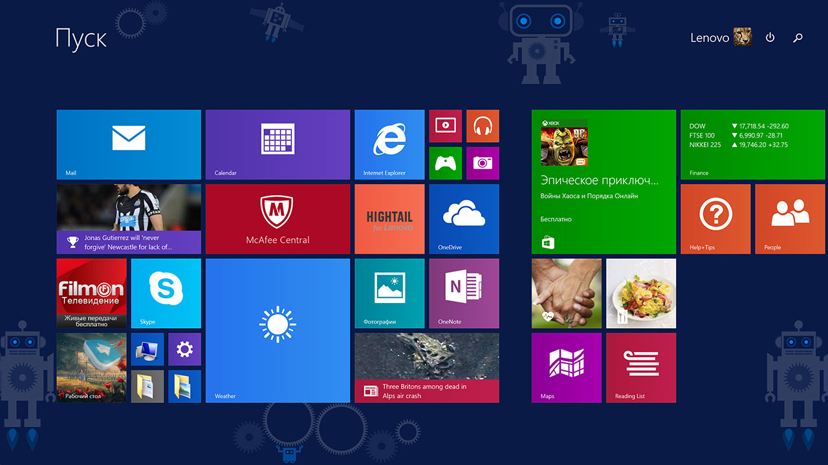Open the folder tile with blue background
The width and height of the screenshot is (828, 465).
pyautogui.click(x=185, y=386)
